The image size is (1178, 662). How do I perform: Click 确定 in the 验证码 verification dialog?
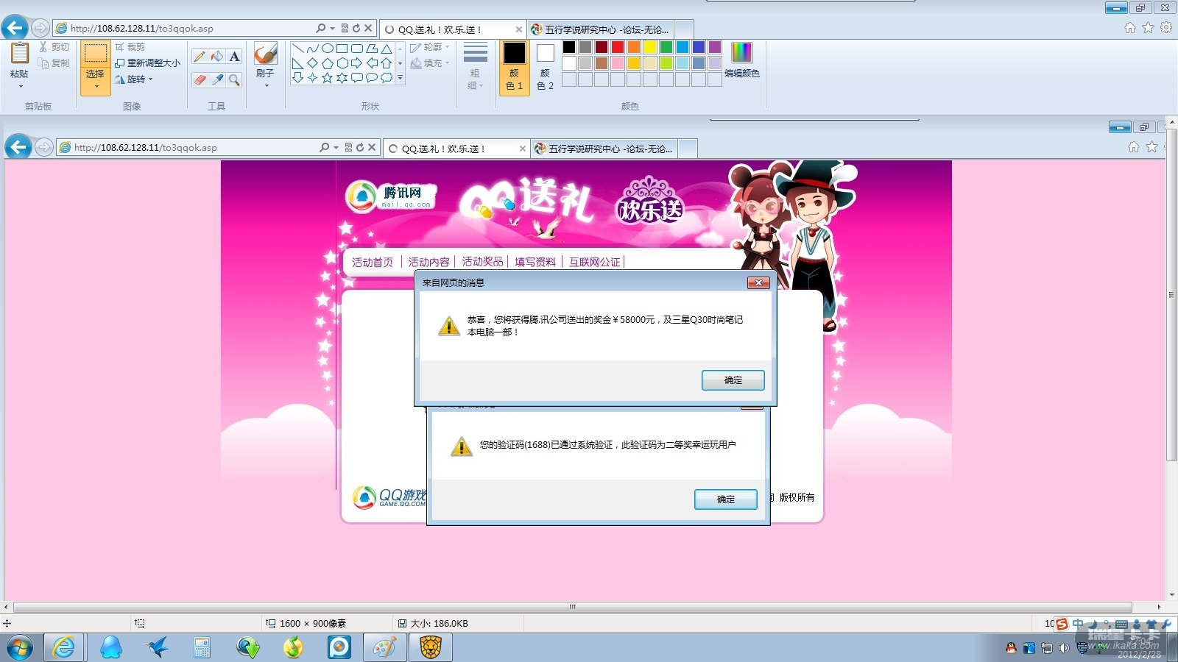click(x=726, y=499)
